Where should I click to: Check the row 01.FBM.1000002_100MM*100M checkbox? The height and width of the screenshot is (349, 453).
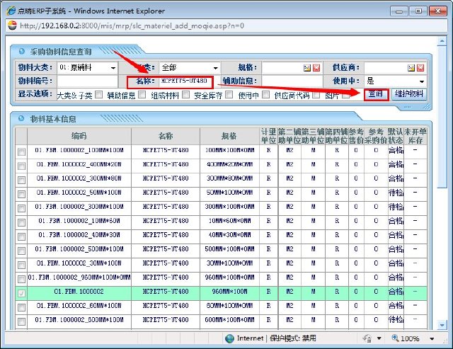coord(21,151)
